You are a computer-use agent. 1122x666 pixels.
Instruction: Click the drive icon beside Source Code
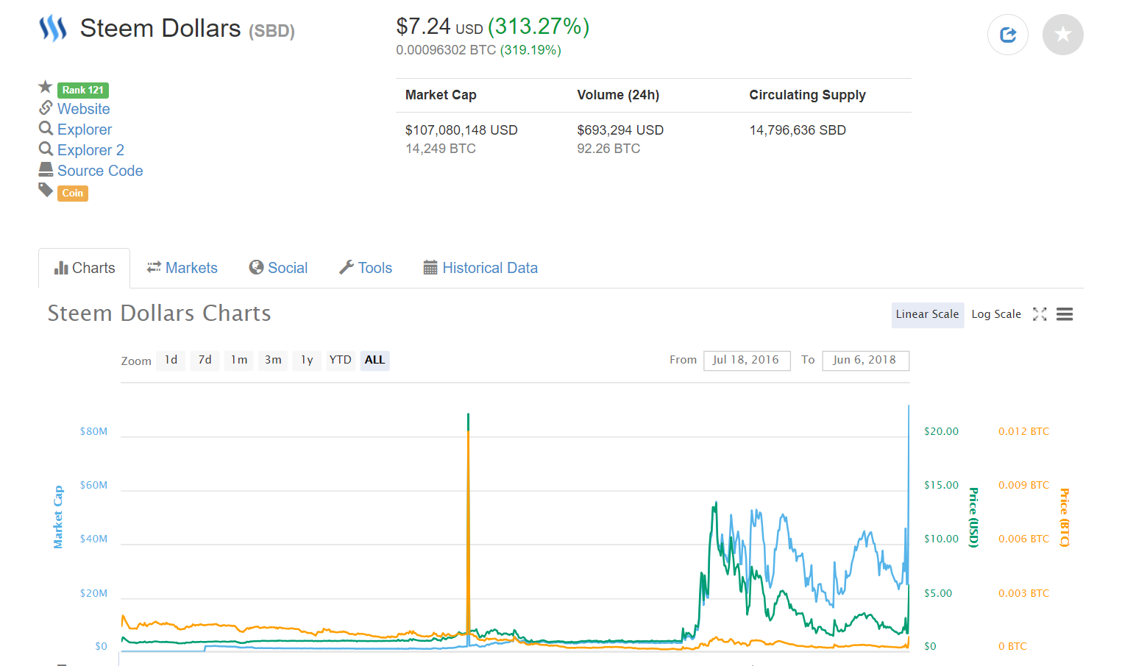[46, 169]
